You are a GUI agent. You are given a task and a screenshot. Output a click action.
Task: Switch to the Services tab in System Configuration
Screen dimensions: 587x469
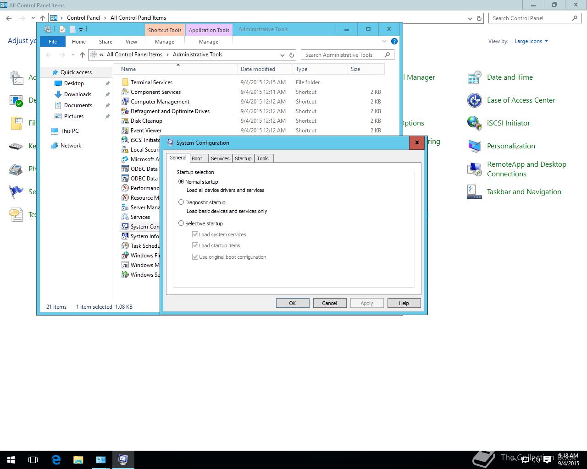(220, 158)
